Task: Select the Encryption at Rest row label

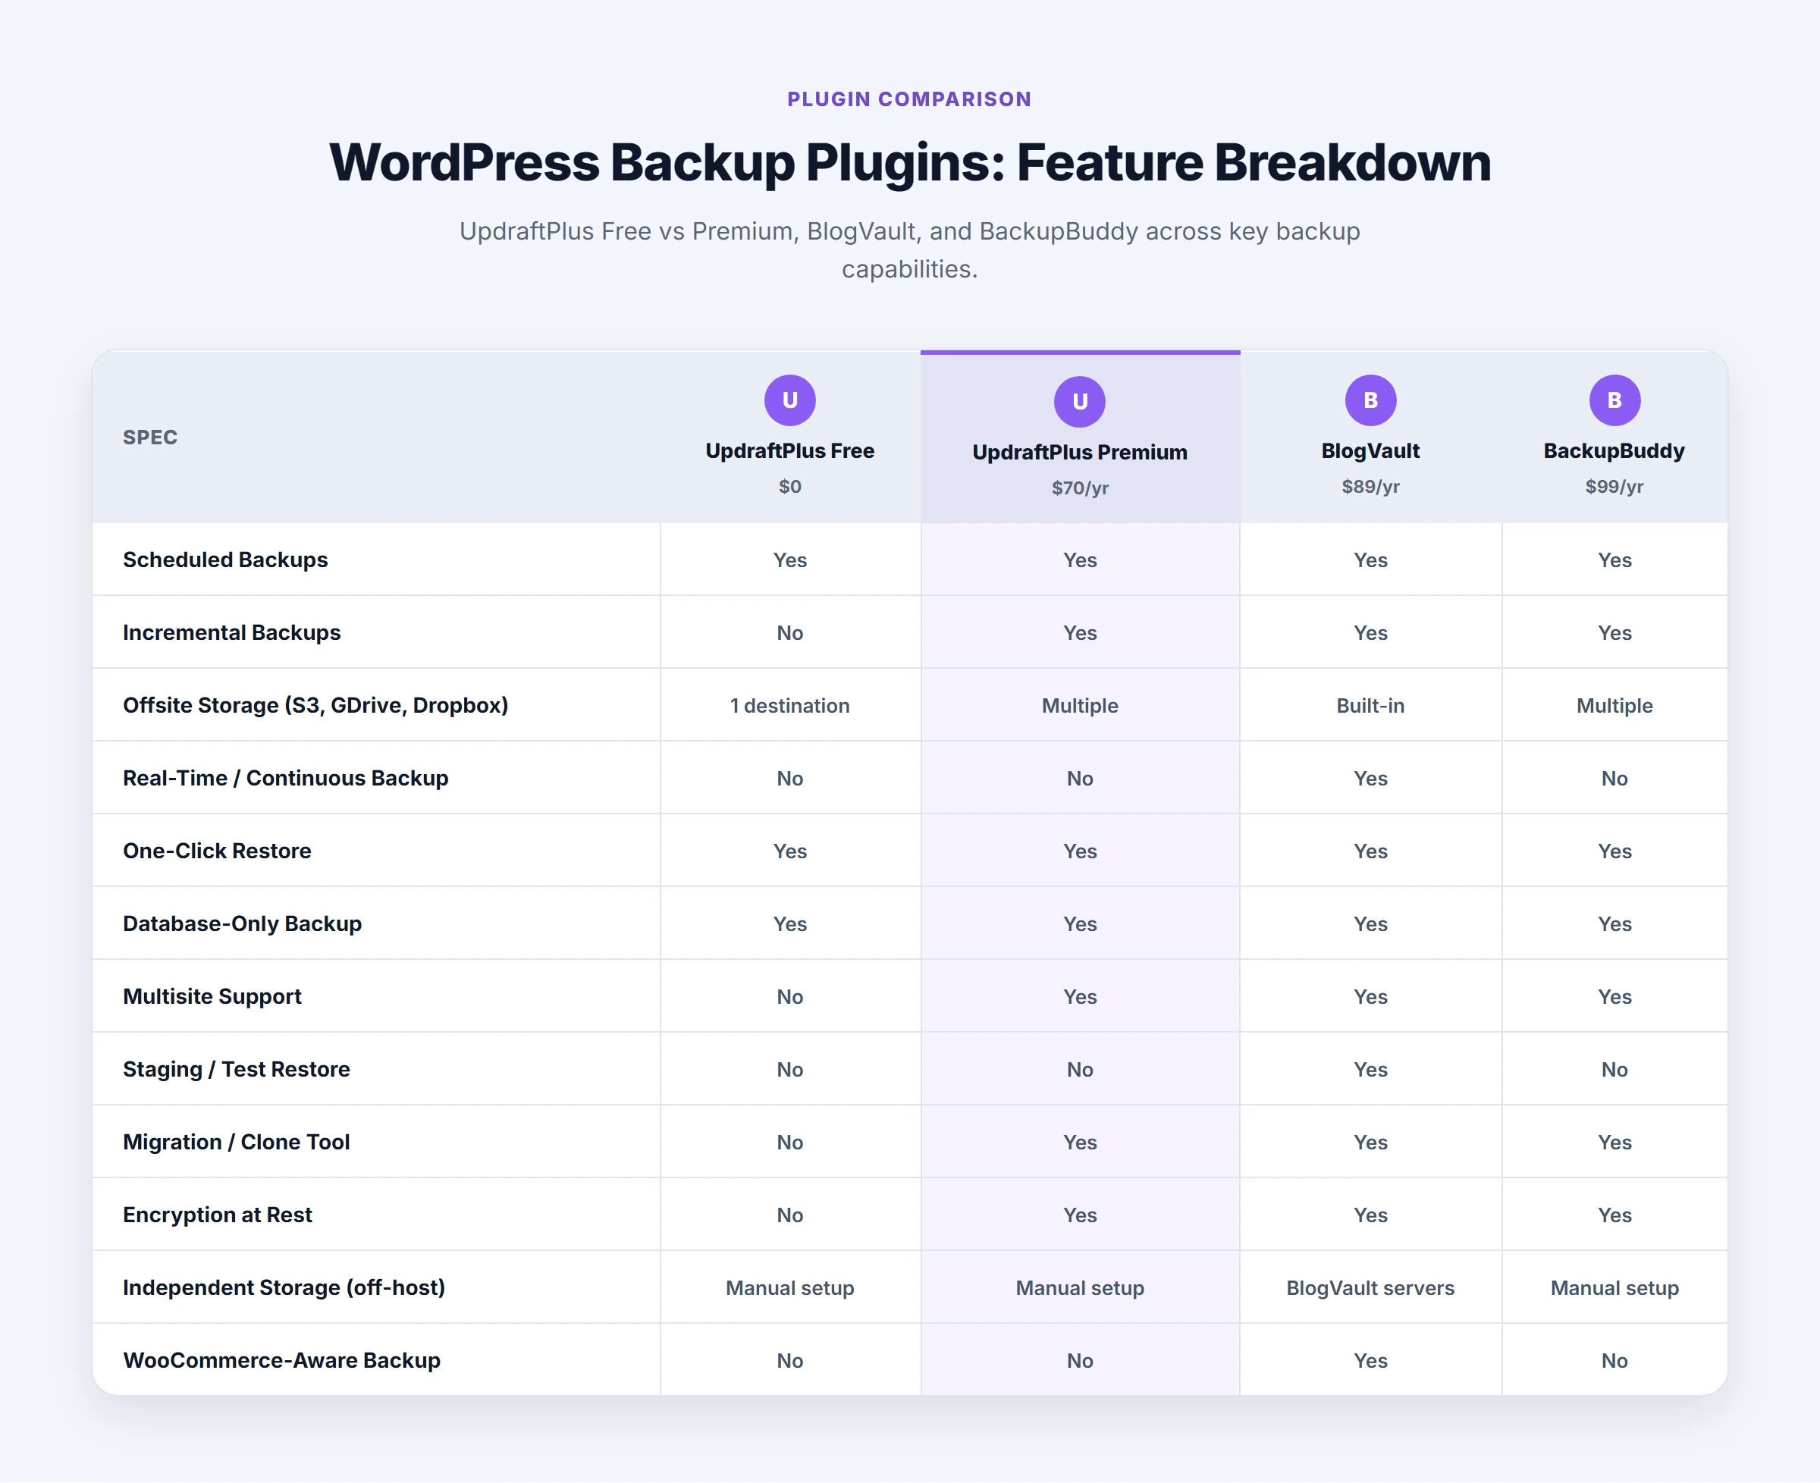Action: tap(218, 1215)
